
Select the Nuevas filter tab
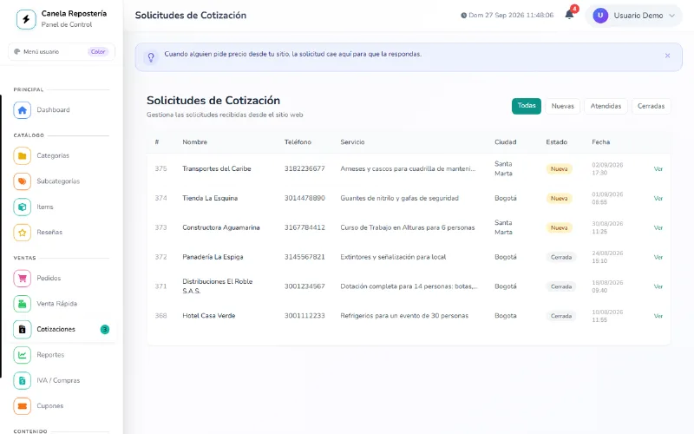(x=562, y=106)
